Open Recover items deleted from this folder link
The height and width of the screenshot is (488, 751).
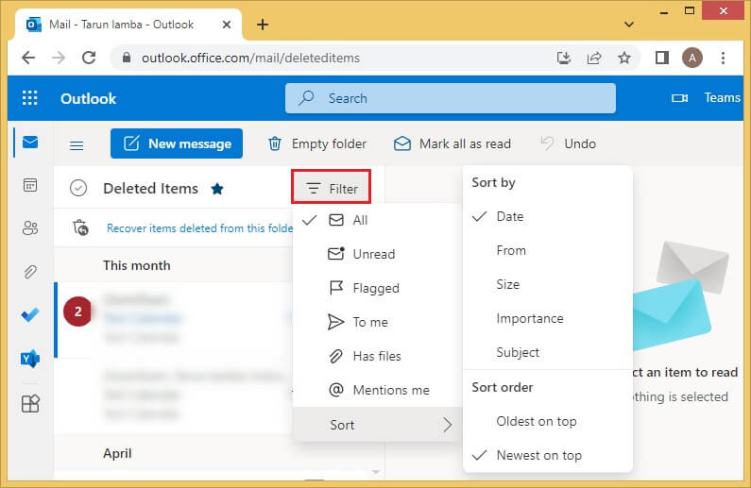tap(199, 228)
